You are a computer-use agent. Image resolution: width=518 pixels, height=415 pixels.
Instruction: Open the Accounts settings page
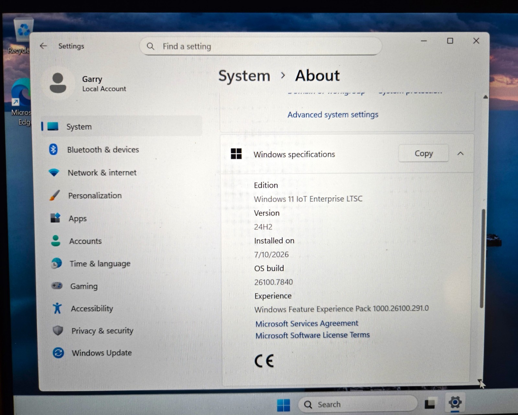pyautogui.click(x=85, y=241)
